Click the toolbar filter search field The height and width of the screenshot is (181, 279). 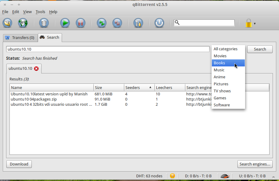(x=204, y=23)
